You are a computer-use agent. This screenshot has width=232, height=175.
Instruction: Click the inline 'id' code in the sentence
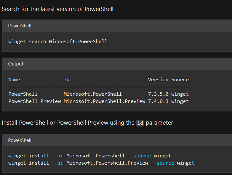(140, 123)
